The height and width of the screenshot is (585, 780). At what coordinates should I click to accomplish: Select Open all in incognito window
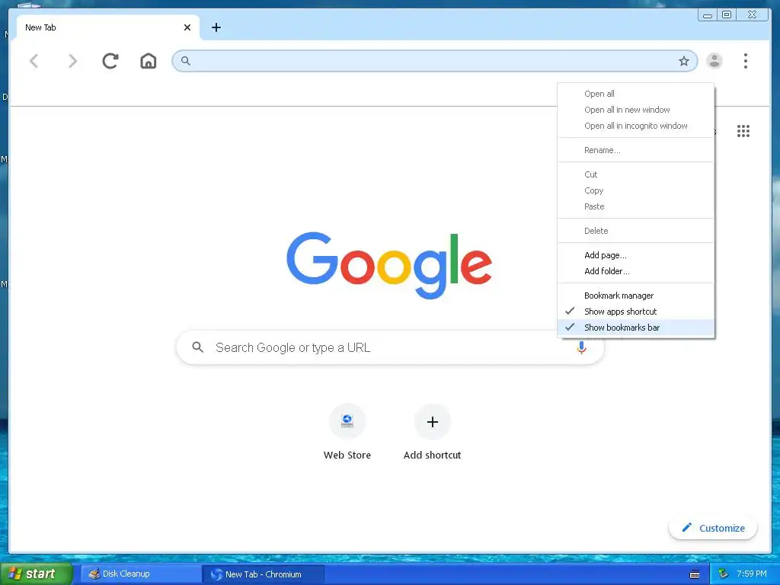636,126
